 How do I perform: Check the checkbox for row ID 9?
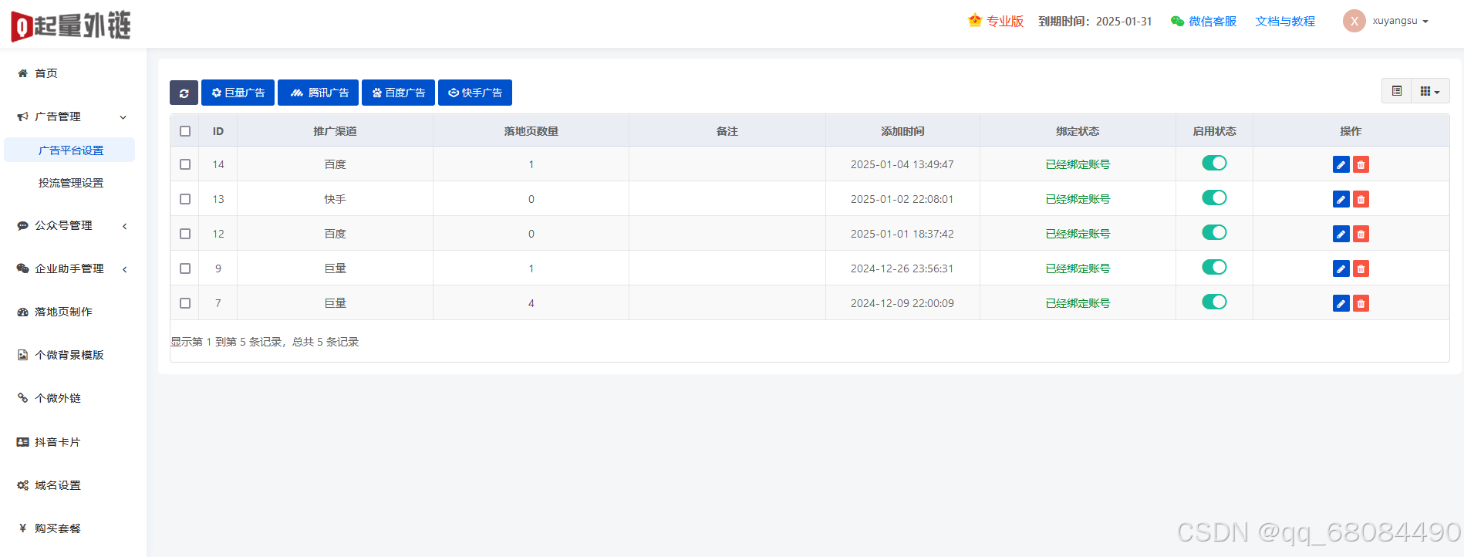click(x=185, y=268)
